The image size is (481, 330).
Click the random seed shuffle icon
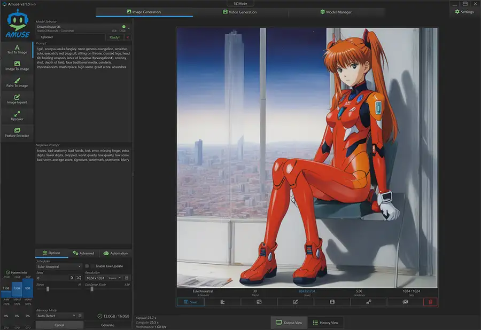79,278
